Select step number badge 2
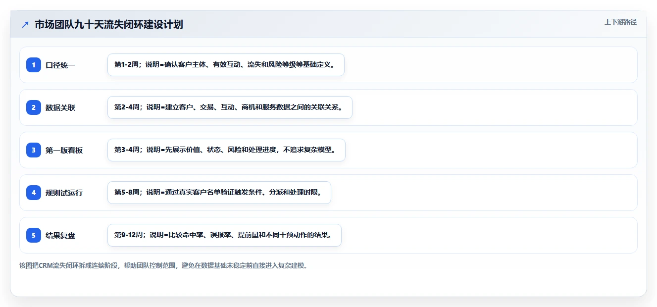 pyautogui.click(x=34, y=107)
